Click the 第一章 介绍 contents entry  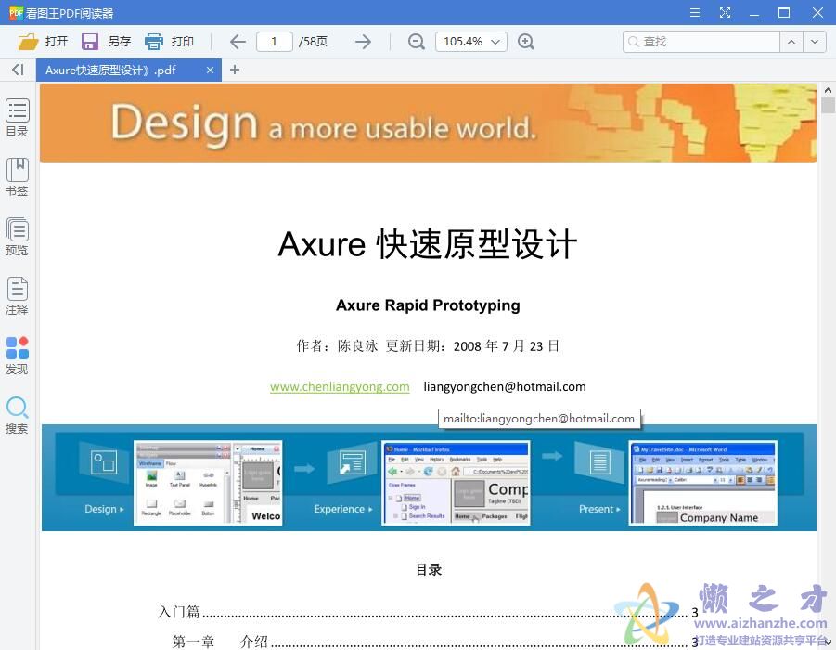tap(435, 641)
